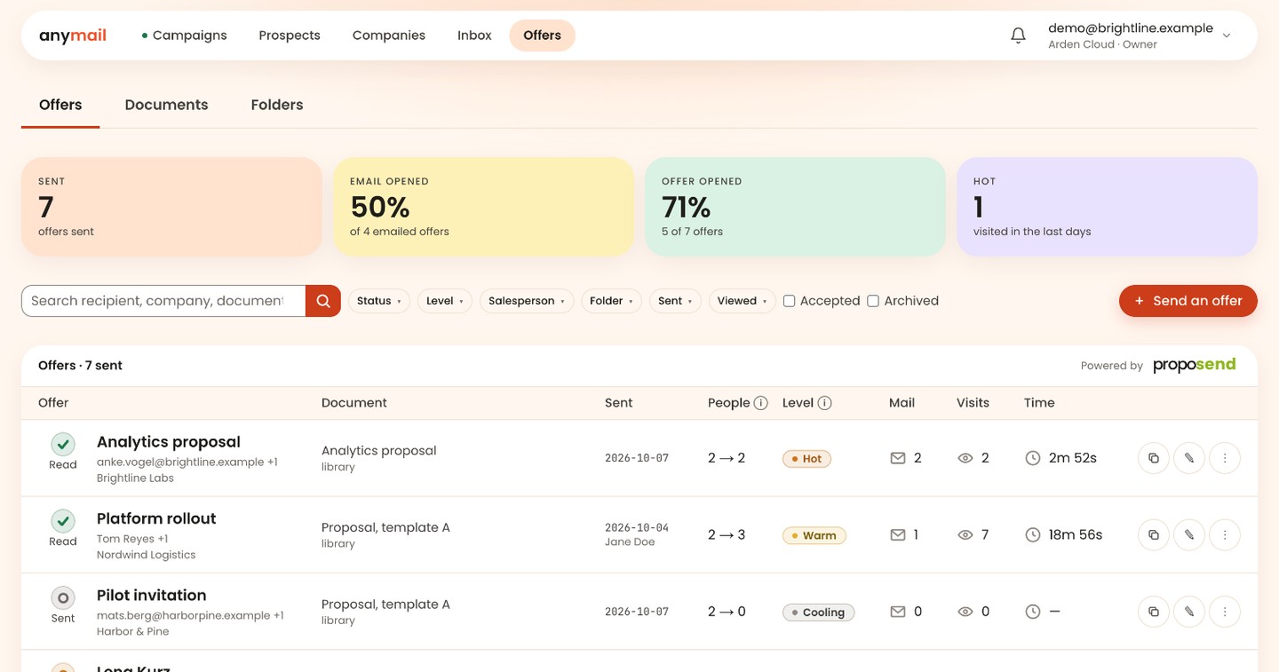The width and height of the screenshot is (1279, 672).
Task: Copy the Platform rollout offer link
Action: (x=1154, y=535)
